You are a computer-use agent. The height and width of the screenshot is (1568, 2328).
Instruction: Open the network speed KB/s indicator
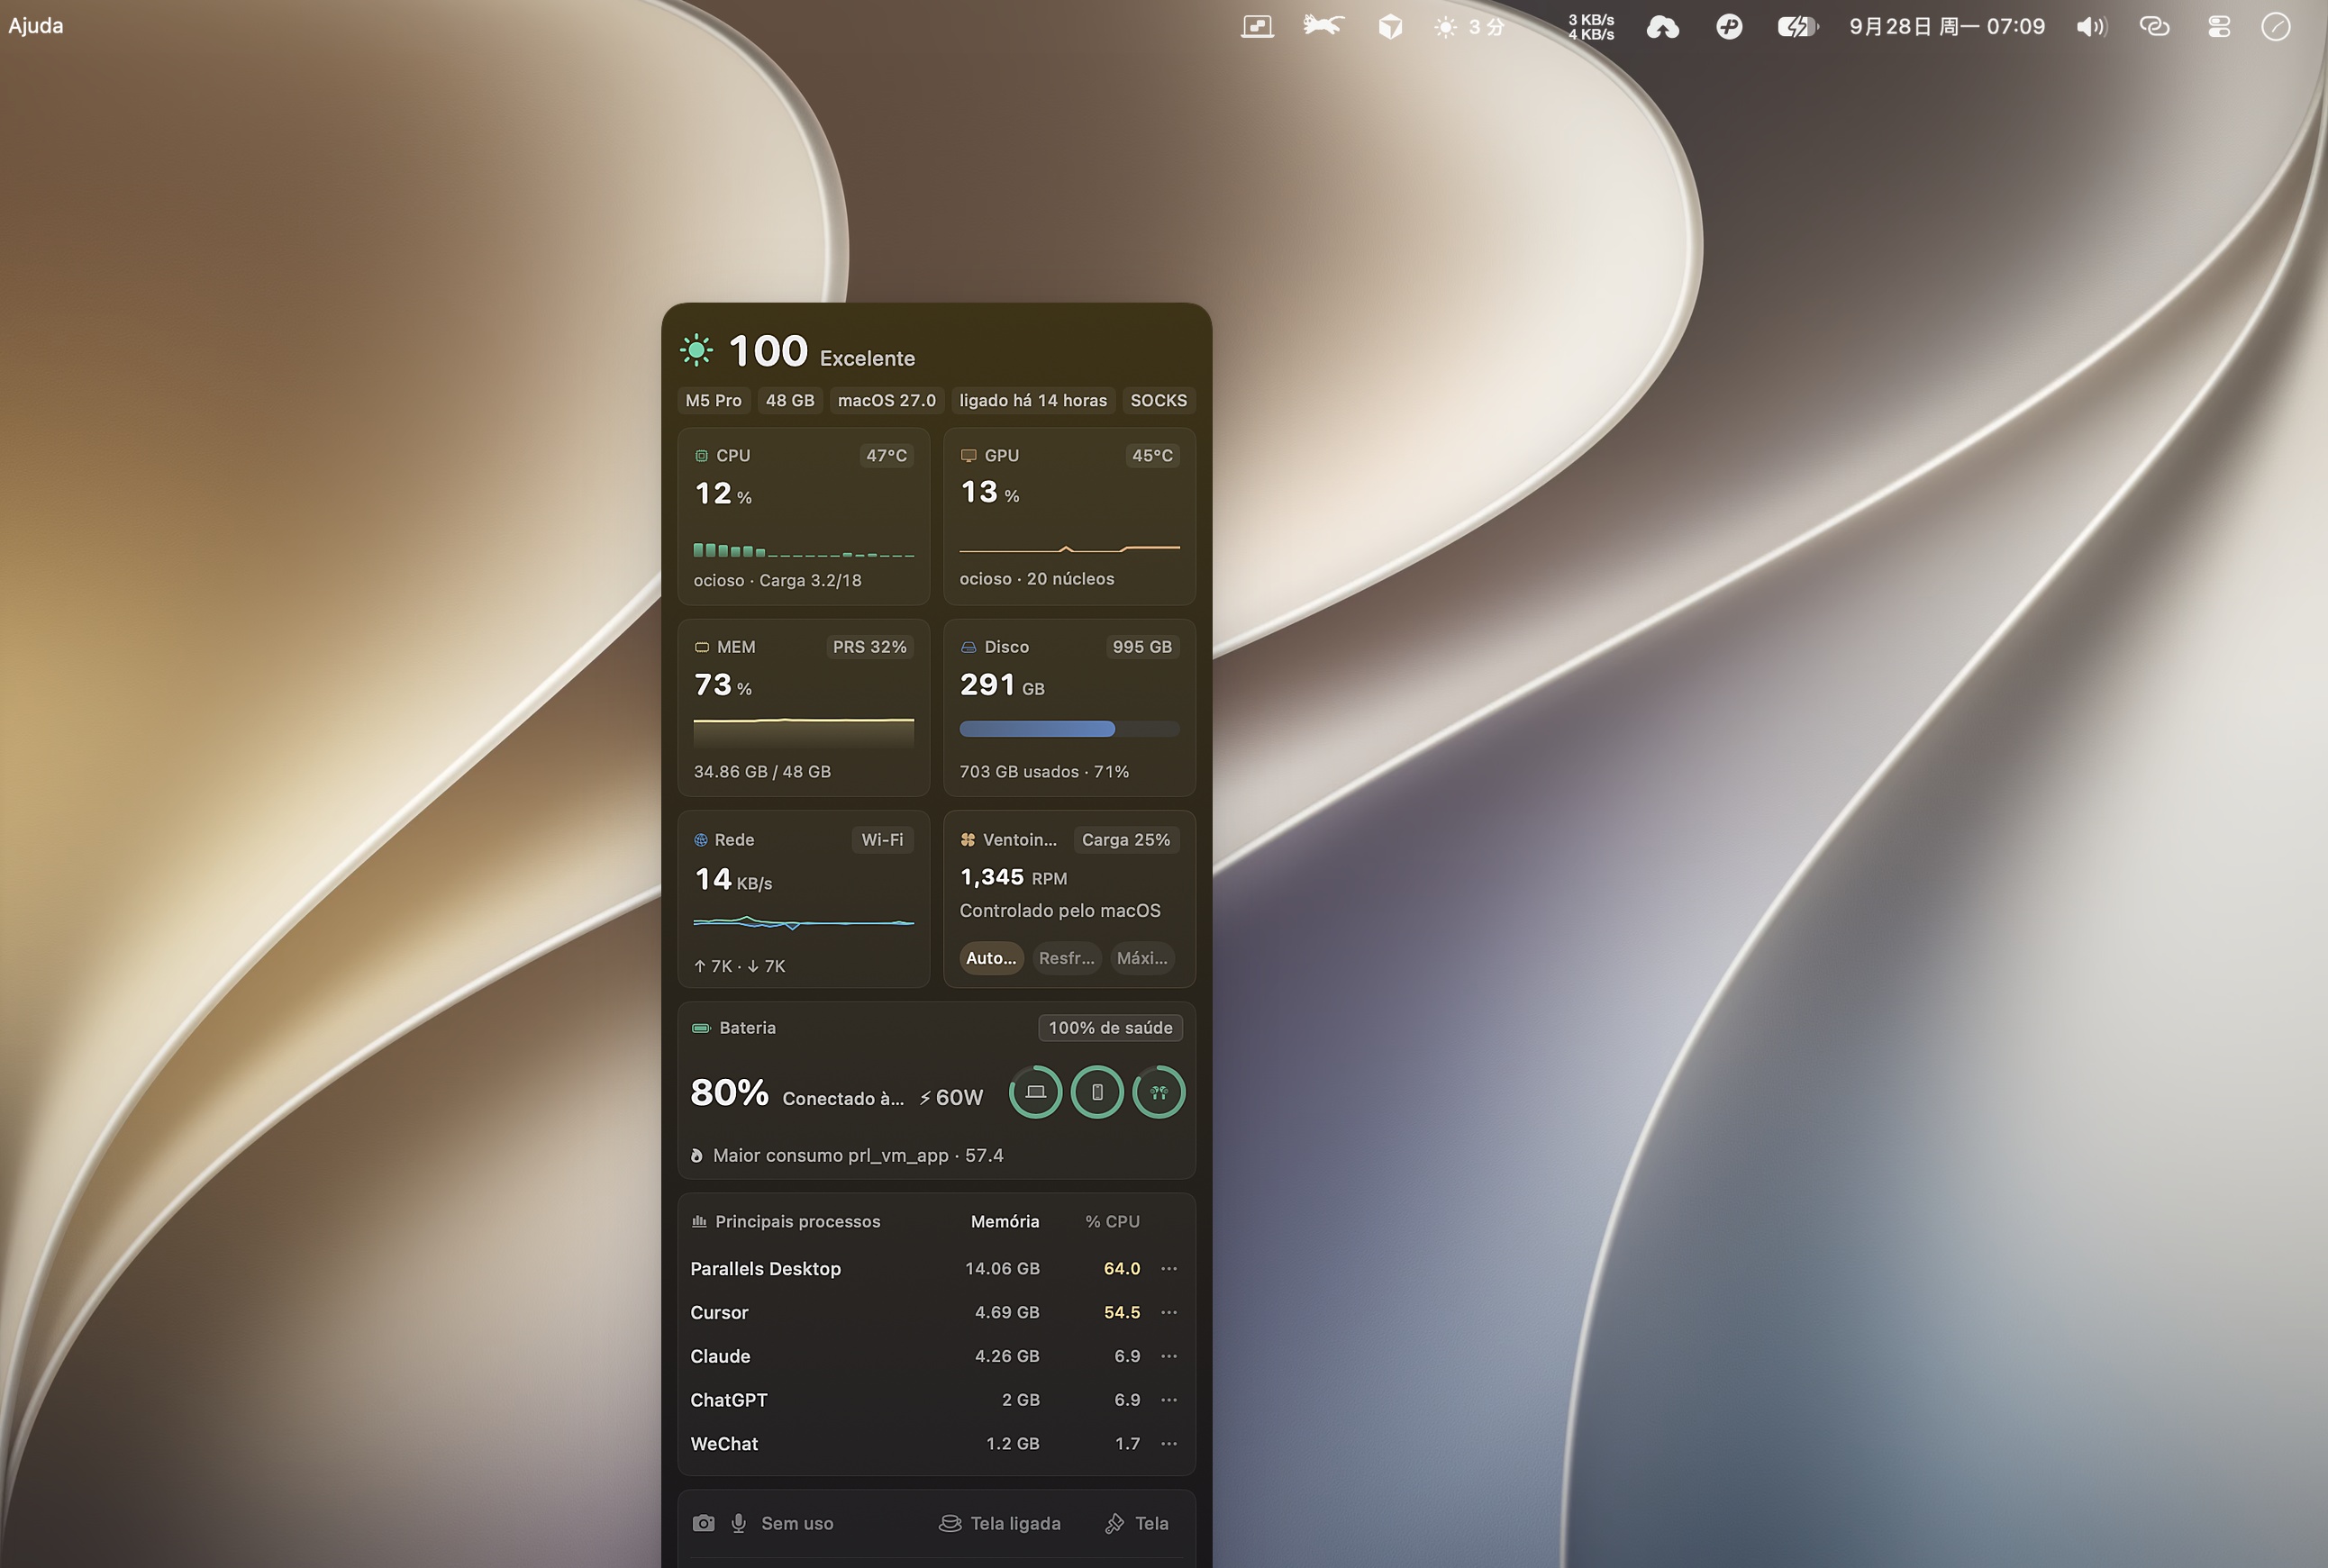pos(1591,27)
